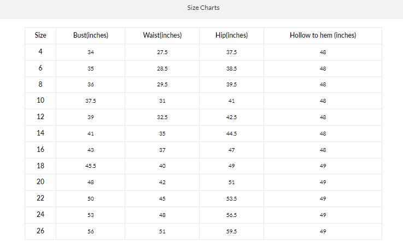
Task: Click waist value 29.5 for size 8
Action: (162, 85)
